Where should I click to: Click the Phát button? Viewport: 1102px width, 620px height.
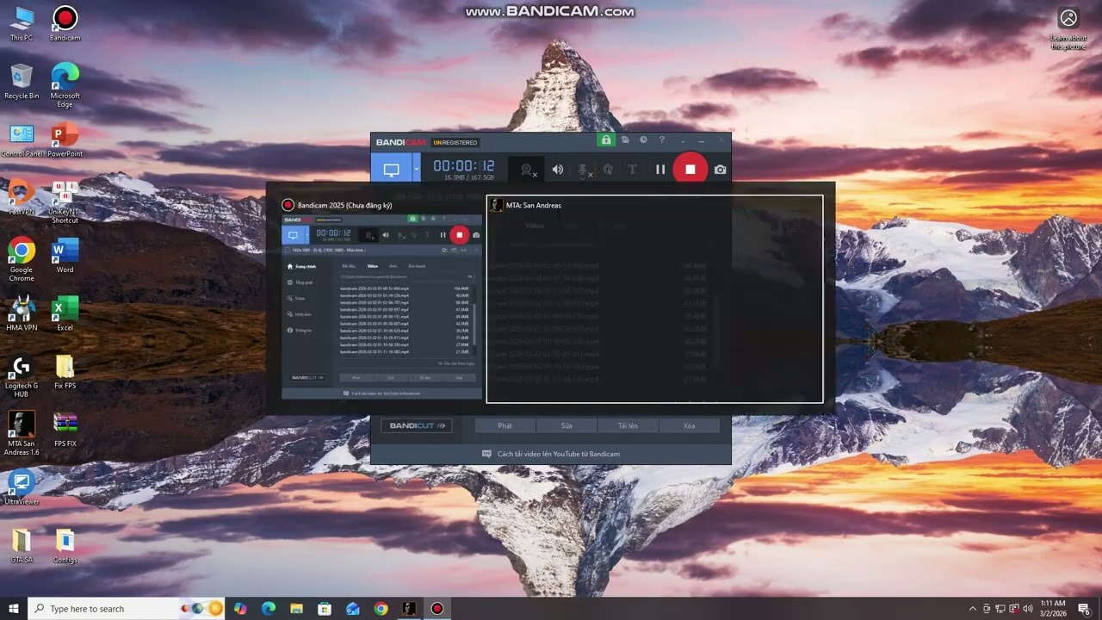(x=505, y=425)
